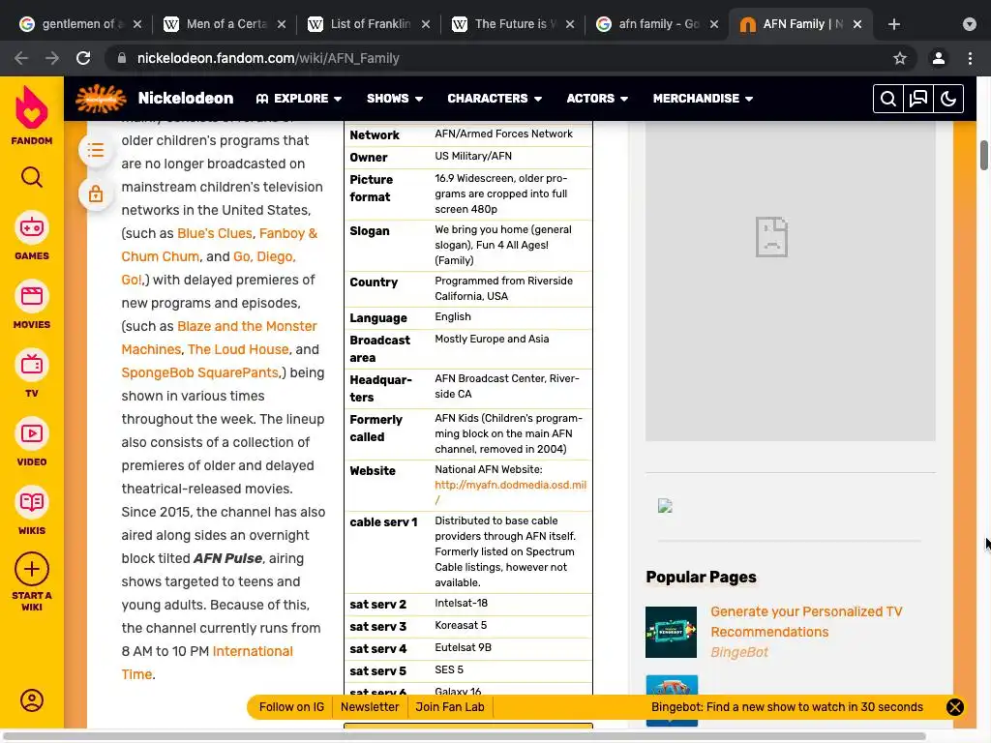This screenshot has height=743, width=991.
Task: Click the address bar URL
Action: point(268,58)
